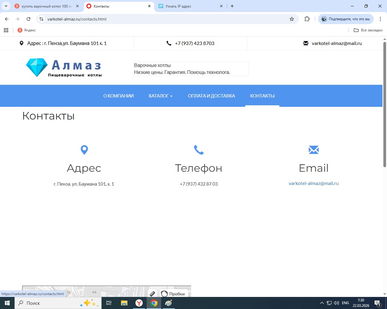Click the phone handset icon in header
Viewport: 387px width, 309px height.
pyautogui.click(x=169, y=43)
